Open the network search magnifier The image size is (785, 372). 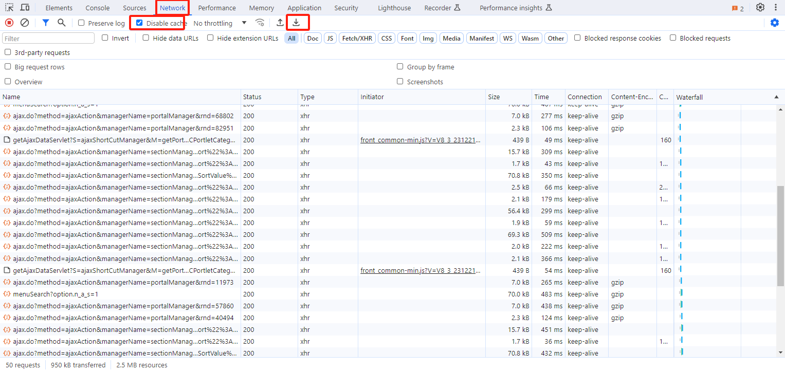coord(62,23)
